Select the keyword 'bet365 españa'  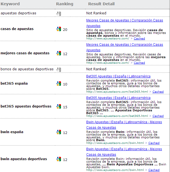click(14, 83)
